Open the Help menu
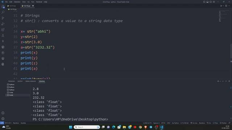The height and width of the screenshot is (130, 232). click(x=45, y=2)
